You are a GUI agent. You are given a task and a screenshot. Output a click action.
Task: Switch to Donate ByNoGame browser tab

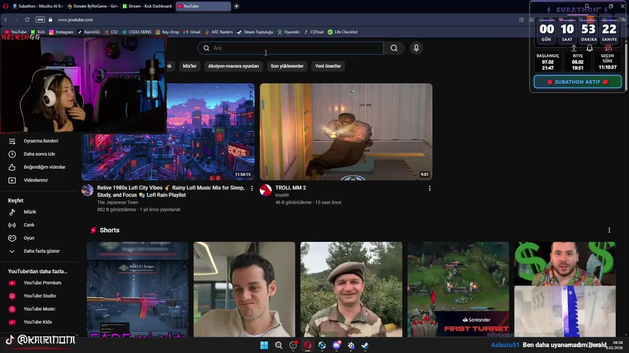93,6
